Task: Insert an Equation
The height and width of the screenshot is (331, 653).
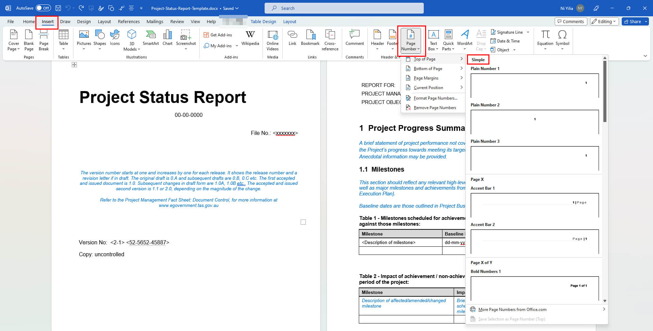Action: pyautogui.click(x=545, y=38)
